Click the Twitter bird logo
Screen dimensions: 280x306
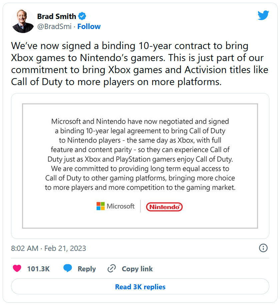coord(263,15)
